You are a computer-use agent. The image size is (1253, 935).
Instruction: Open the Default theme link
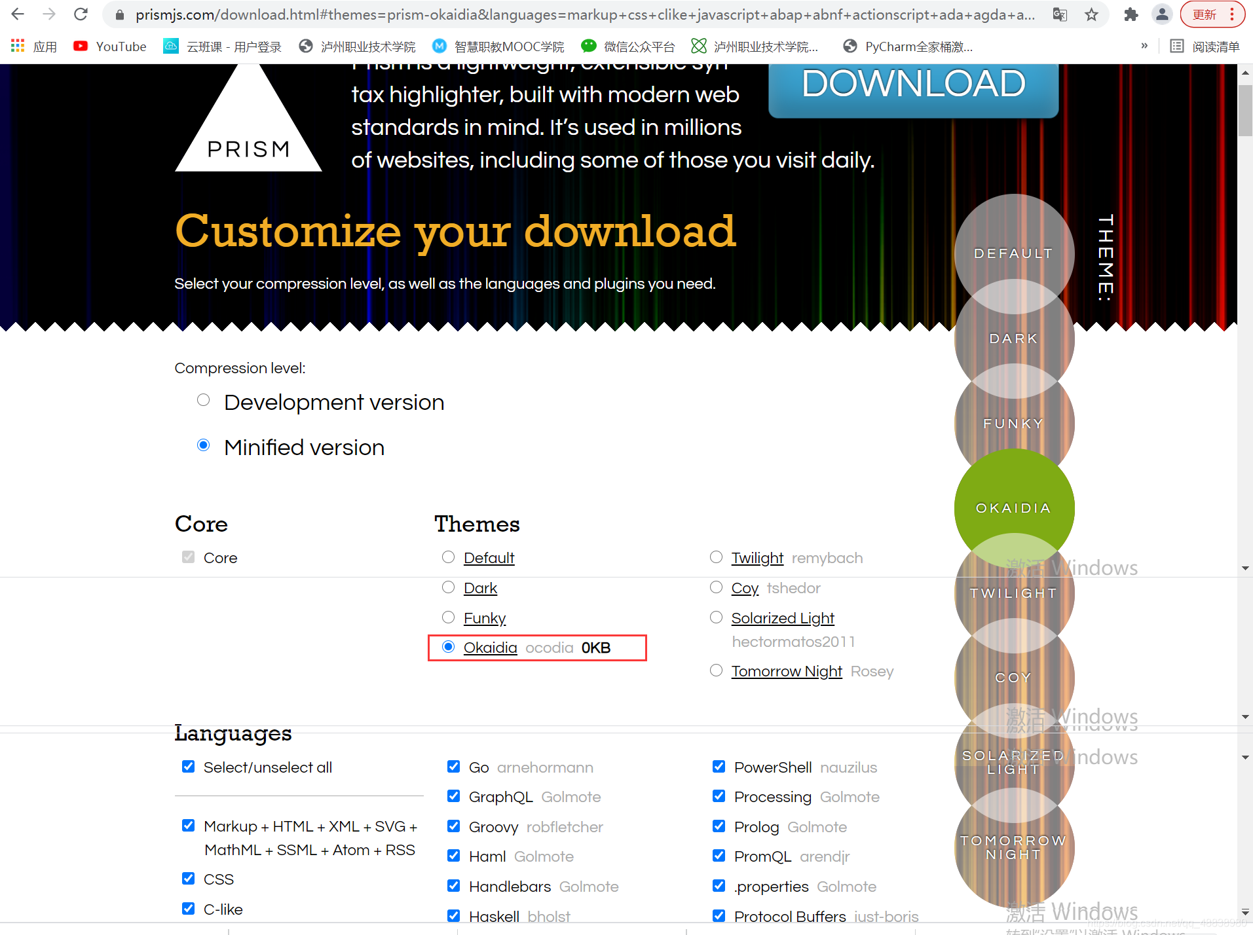pyautogui.click(x=489, y=558)
